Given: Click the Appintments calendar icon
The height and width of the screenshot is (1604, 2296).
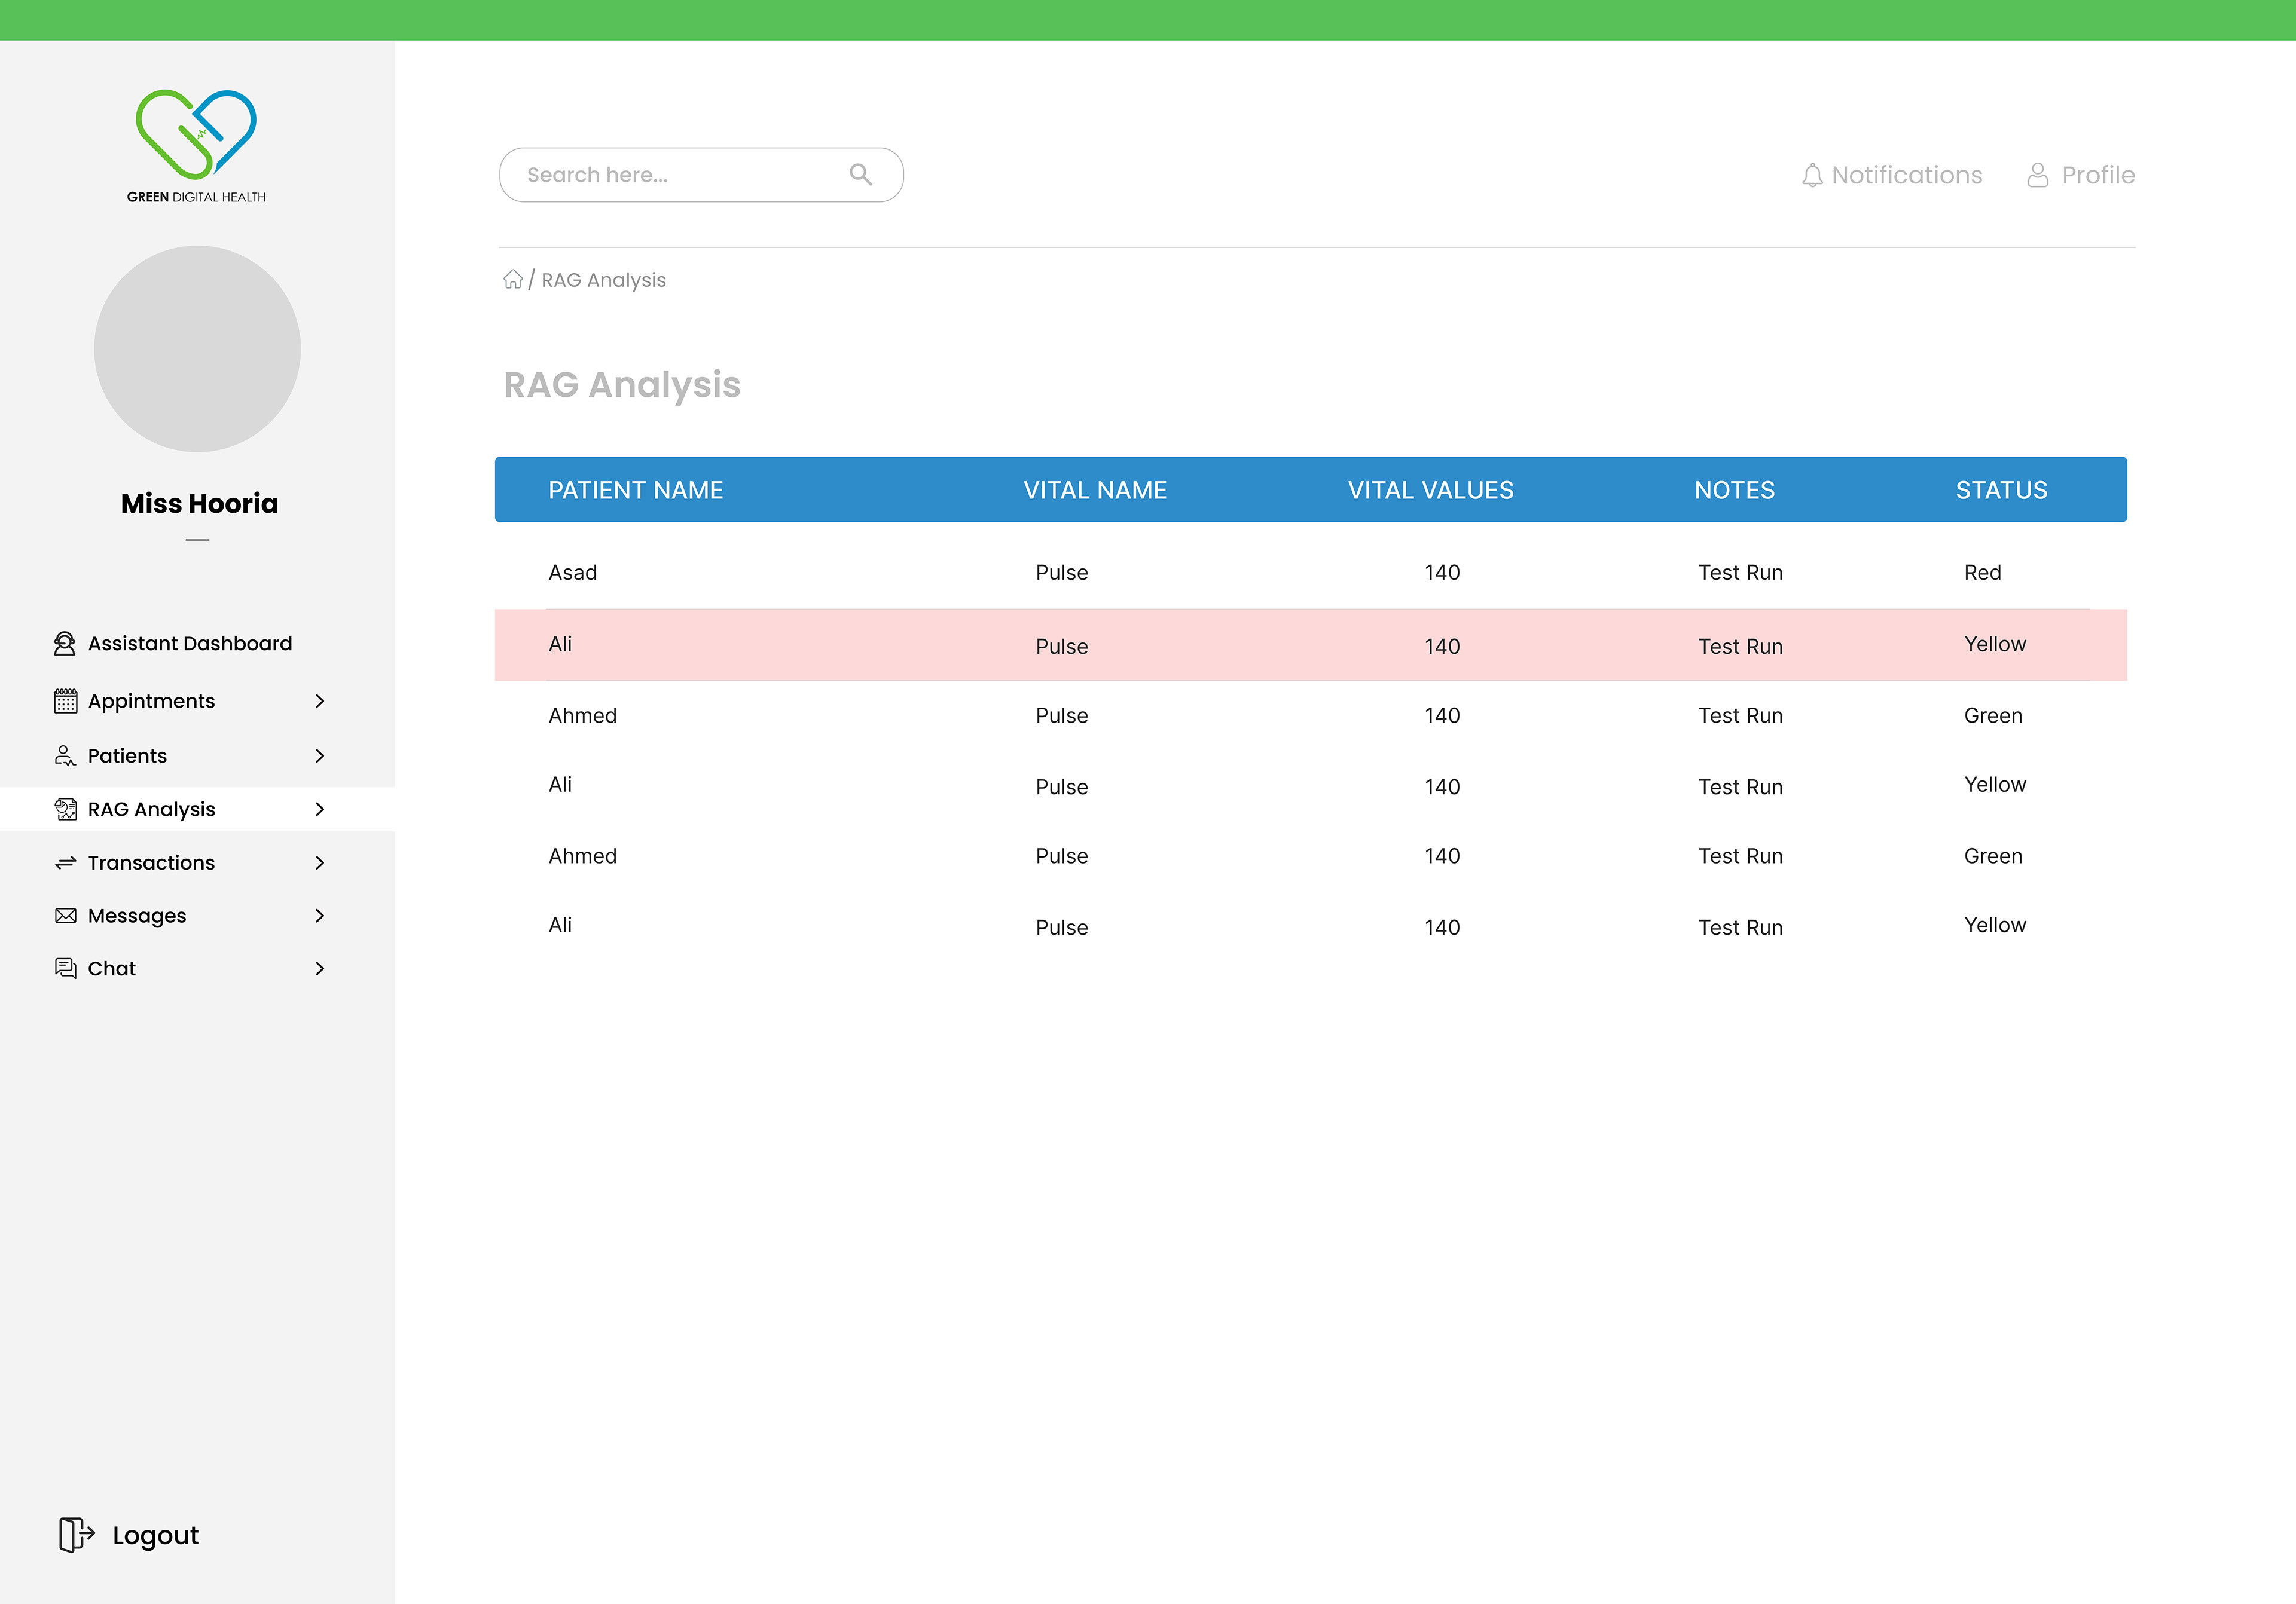Looking at the screenshot, I should 65,702.
